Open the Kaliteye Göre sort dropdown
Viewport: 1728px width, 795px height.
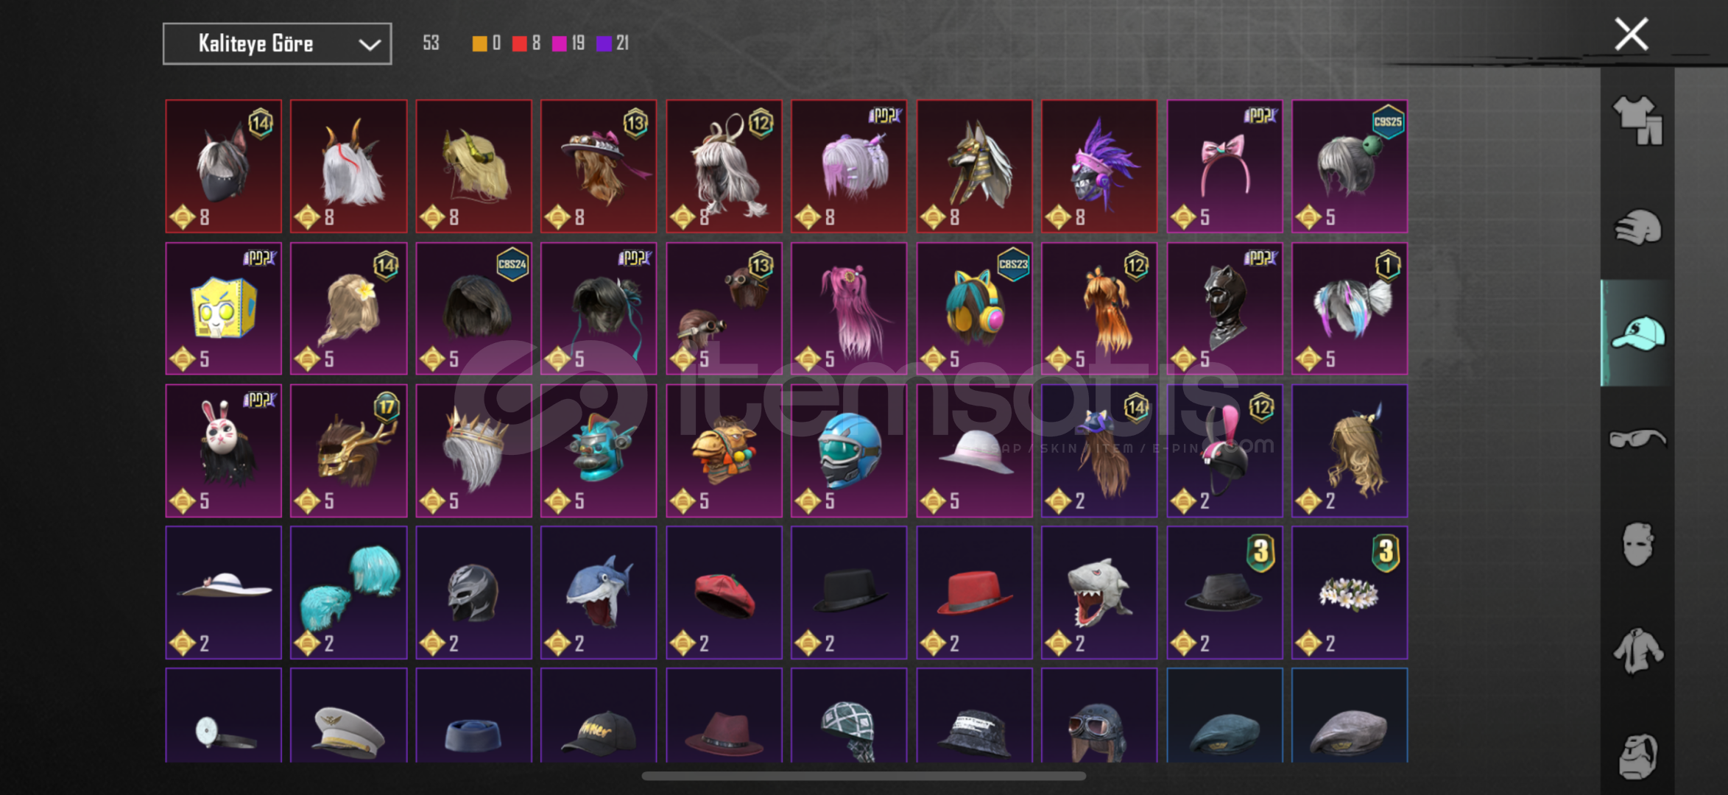tap(277, 44)
